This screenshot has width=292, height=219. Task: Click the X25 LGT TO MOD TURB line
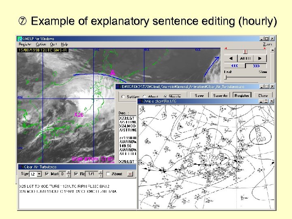(x=64, y=186)
